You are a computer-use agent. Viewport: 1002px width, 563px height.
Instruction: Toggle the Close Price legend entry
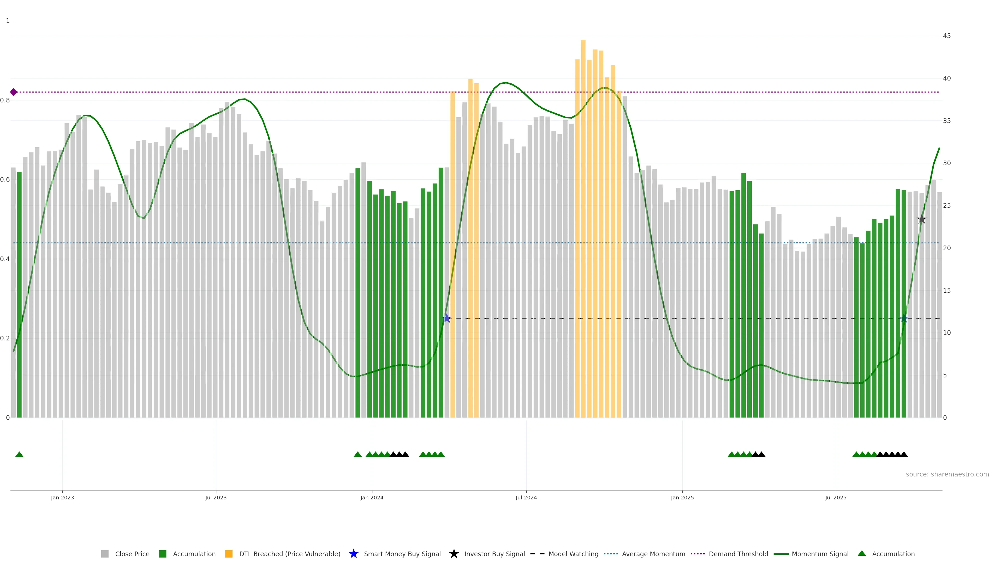132,554
